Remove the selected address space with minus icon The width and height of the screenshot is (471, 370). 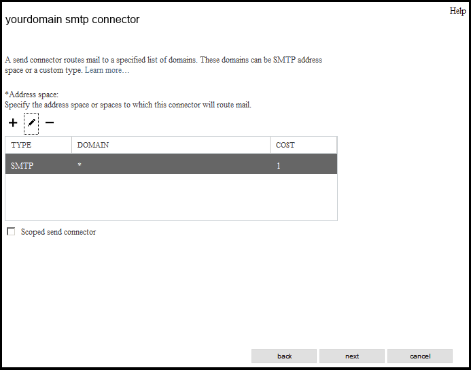point(49,122)
